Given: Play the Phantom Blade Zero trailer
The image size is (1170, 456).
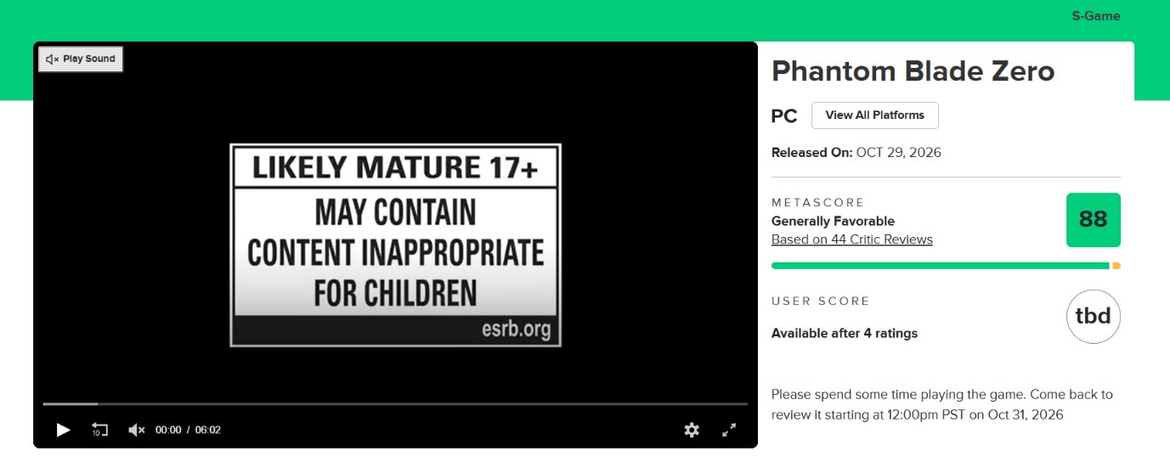Looking at the screenshot, I should pos(63,430).
